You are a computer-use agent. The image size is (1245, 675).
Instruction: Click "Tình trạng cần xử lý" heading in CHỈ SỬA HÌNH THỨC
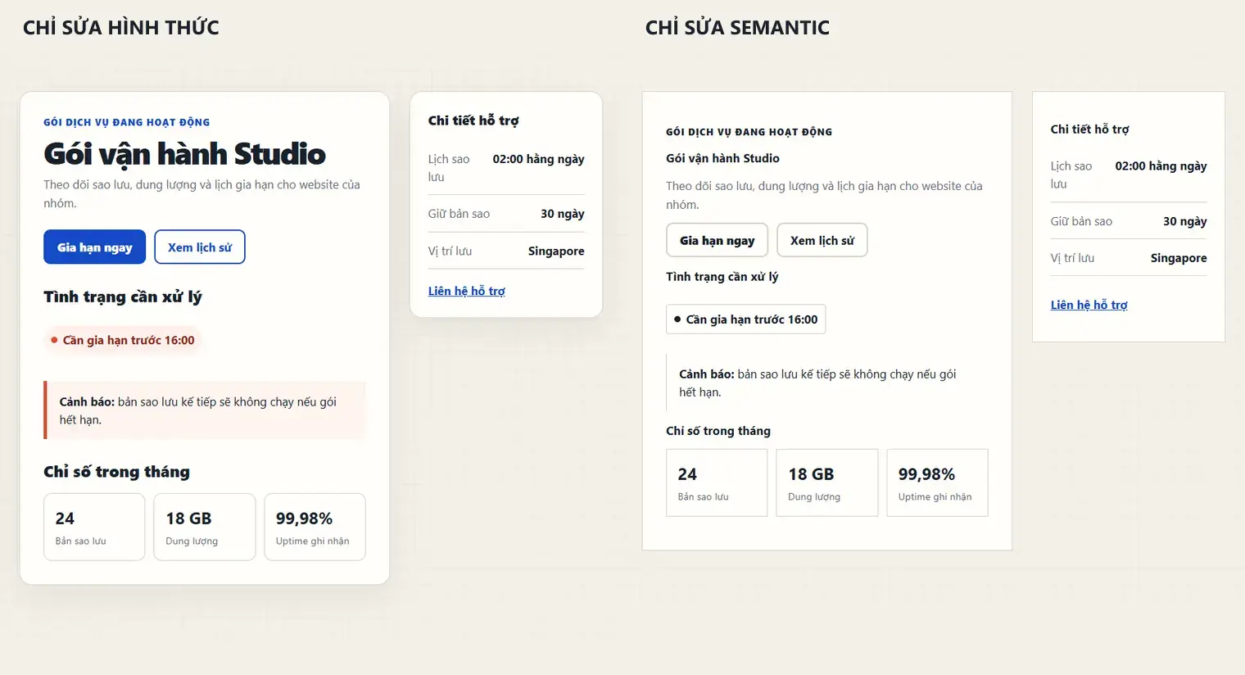(x=123, y=297)
